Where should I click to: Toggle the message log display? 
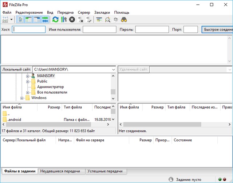pos(20,20)
